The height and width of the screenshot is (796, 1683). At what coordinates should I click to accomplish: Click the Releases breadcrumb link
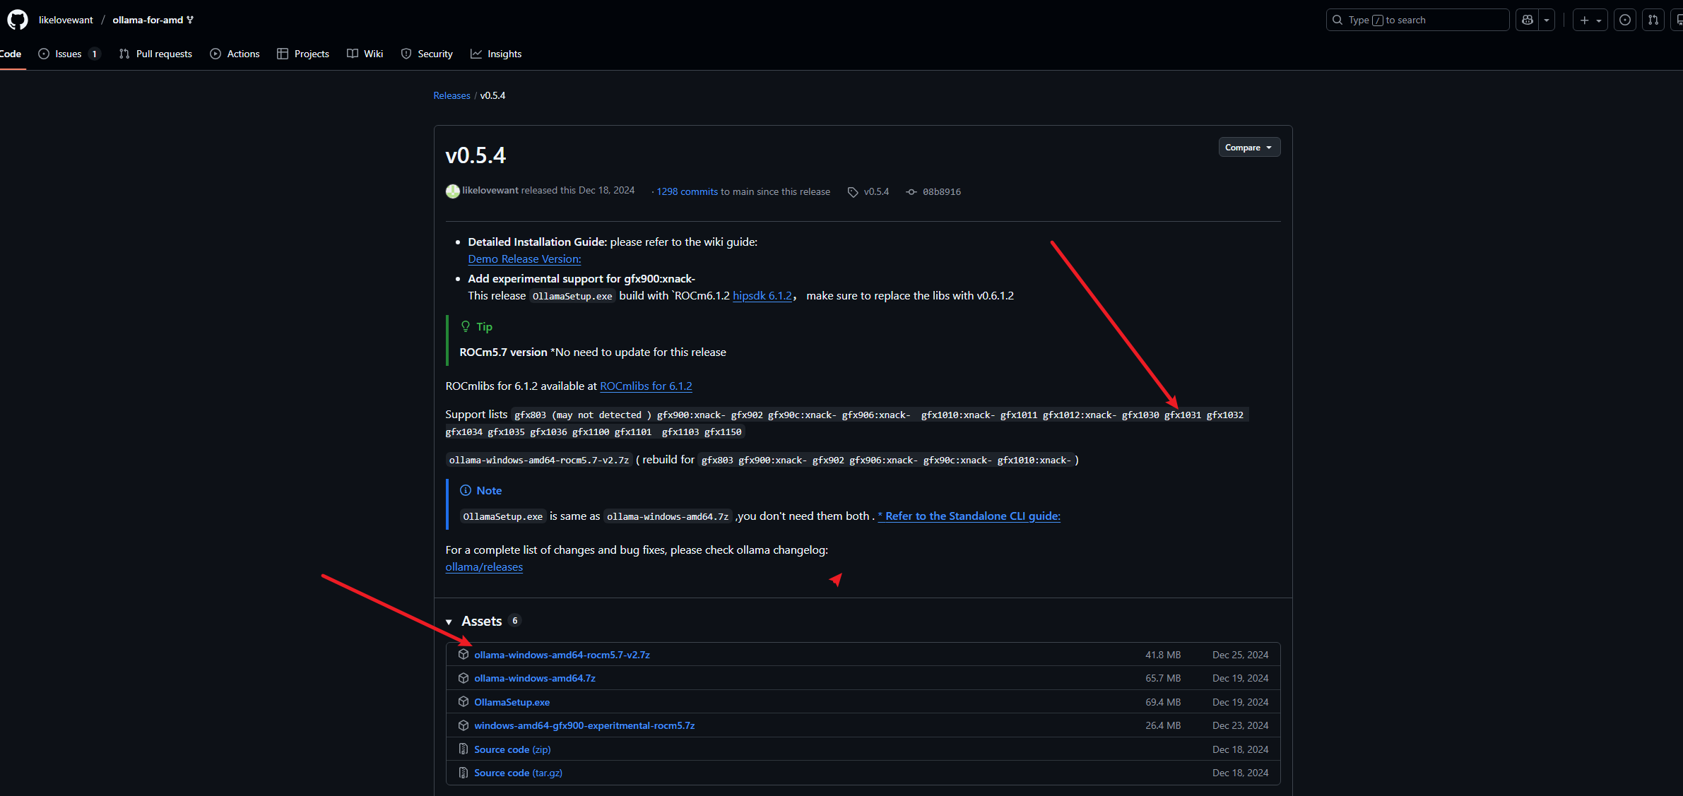451,95
